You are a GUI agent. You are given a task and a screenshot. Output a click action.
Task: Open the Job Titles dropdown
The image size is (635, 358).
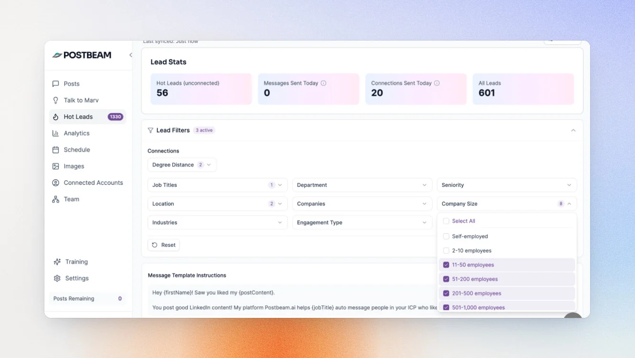[218, 185]
